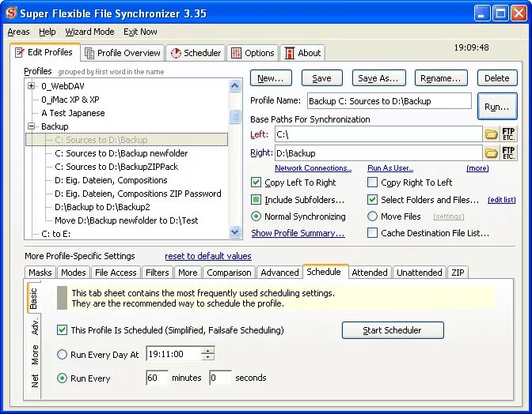Image resolution: width=532 pixels, height=414 pixels.
Task: Toggle Select Folders and Files checkbox
Action: click(372, 200)
